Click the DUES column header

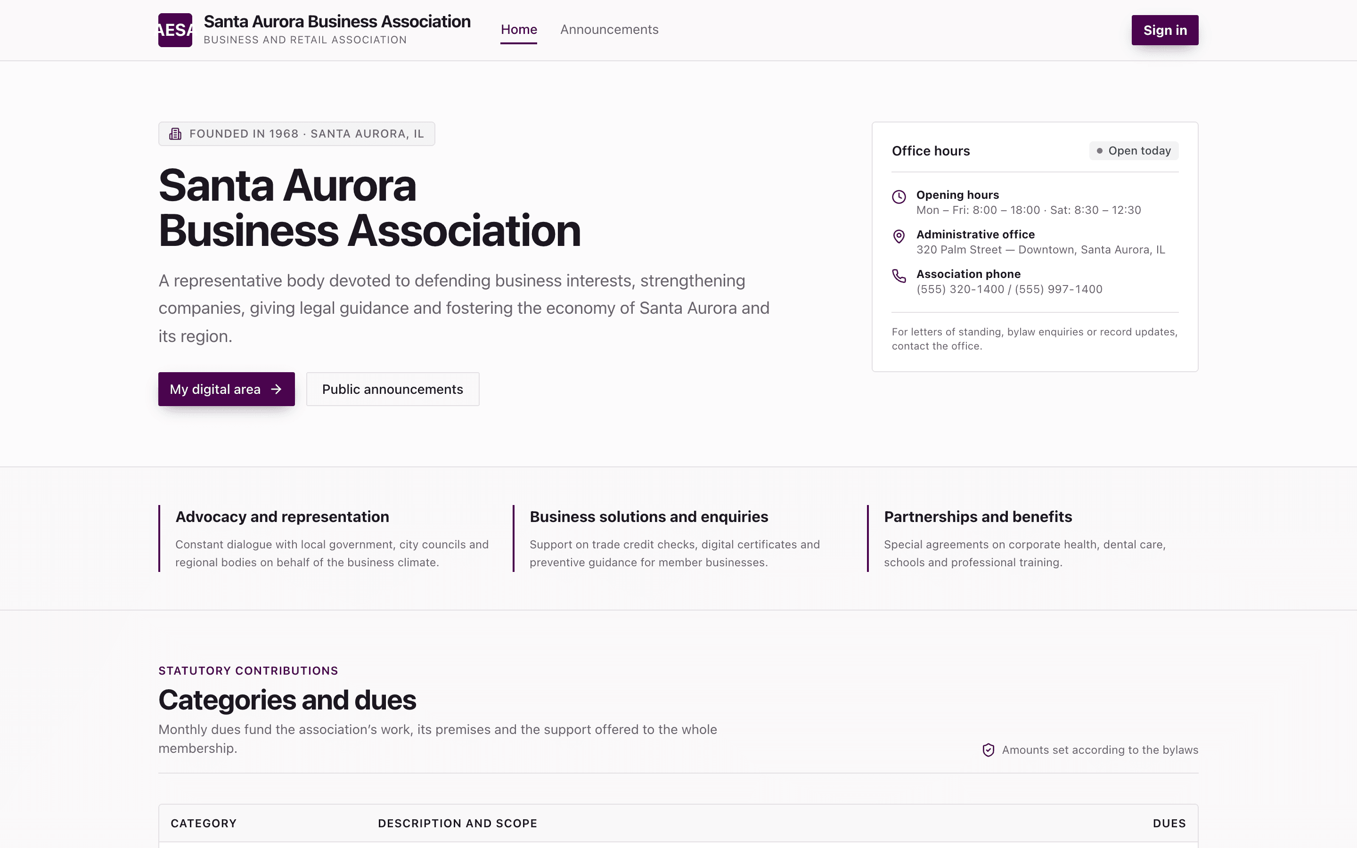(1169, 824)
